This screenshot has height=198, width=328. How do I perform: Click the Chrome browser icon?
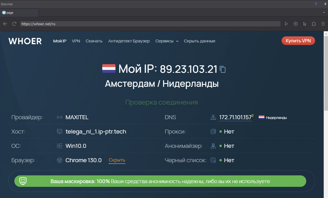60,160
